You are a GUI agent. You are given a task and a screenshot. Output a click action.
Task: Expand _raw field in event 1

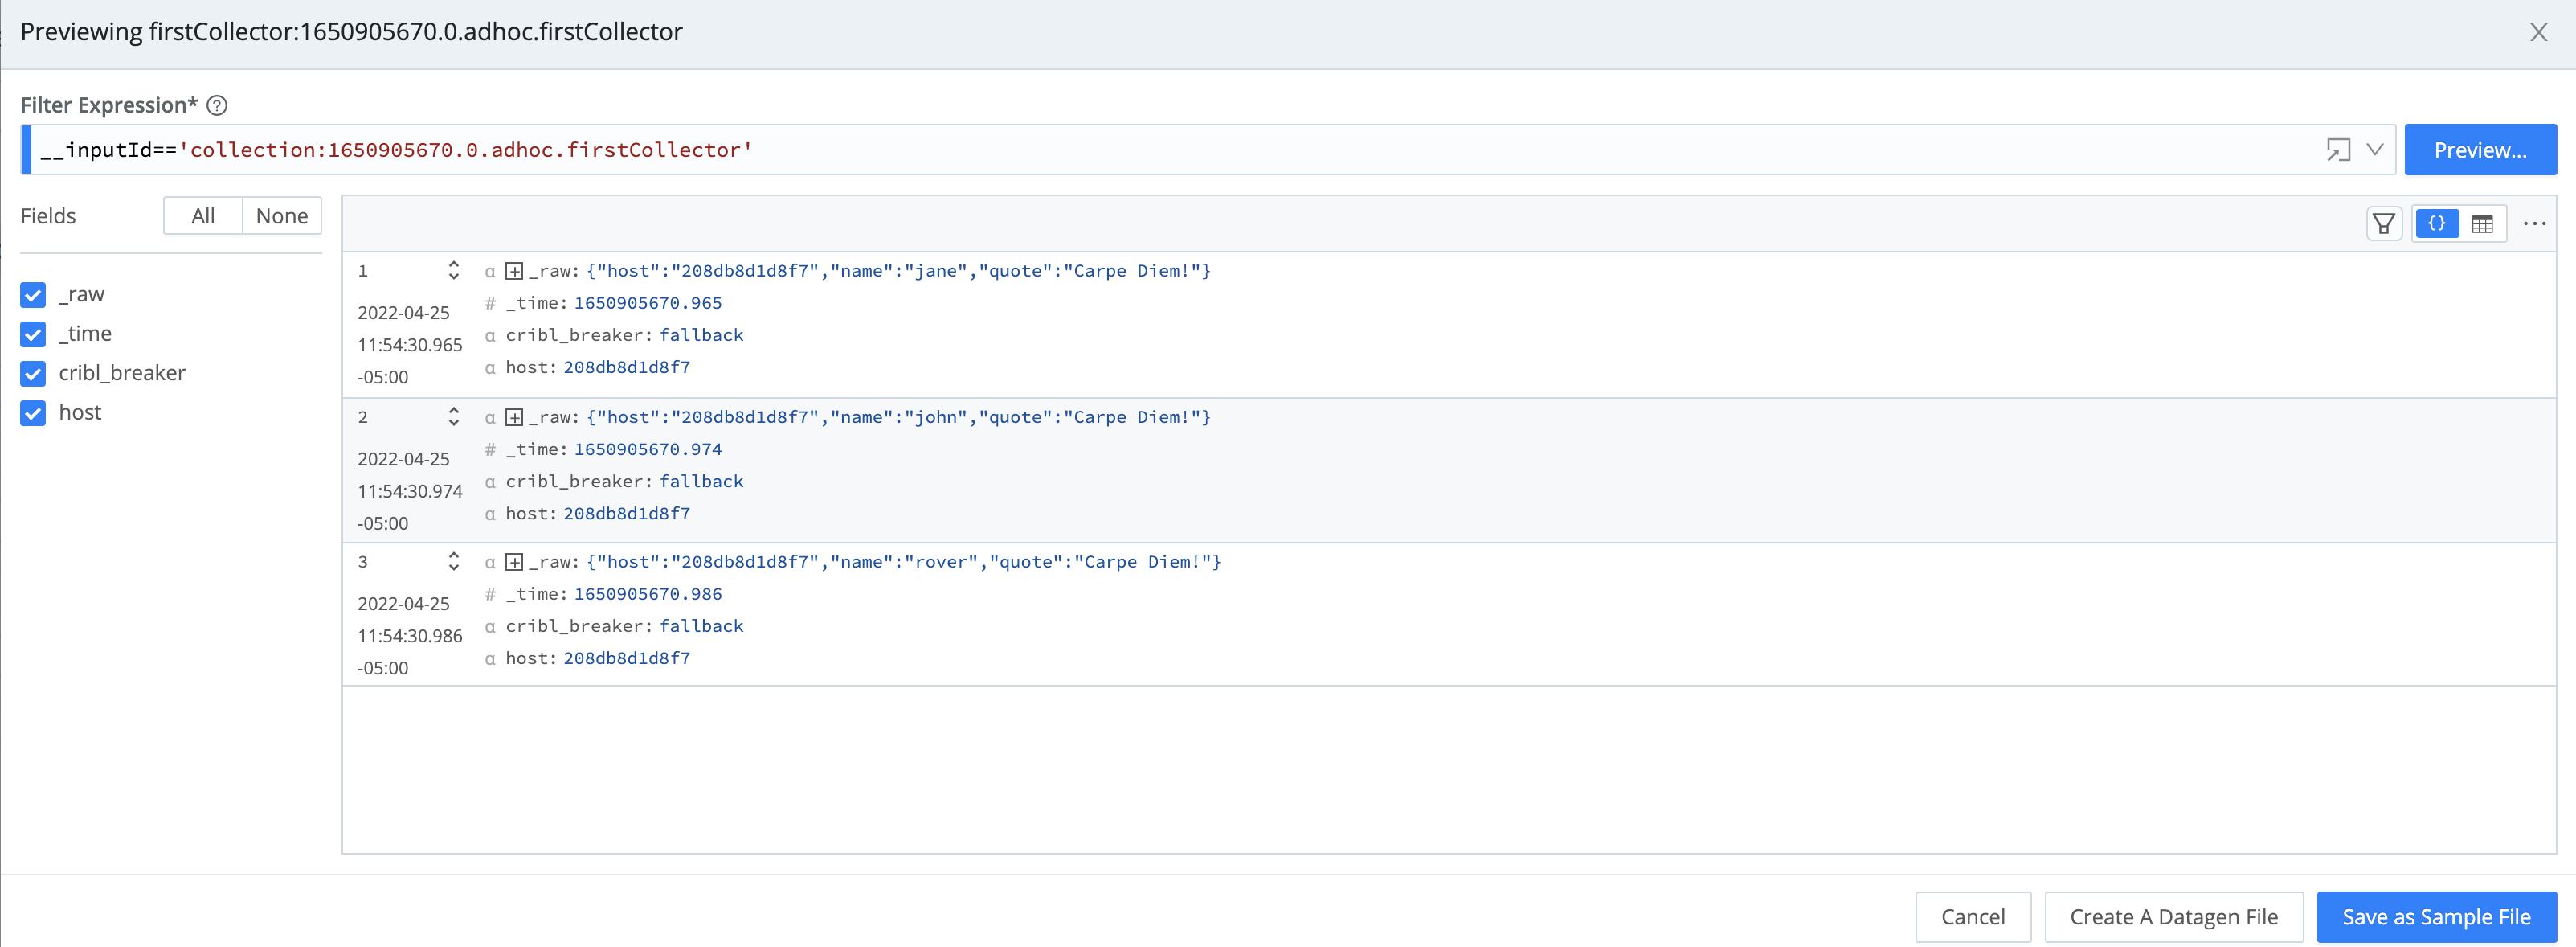point(514,271)
